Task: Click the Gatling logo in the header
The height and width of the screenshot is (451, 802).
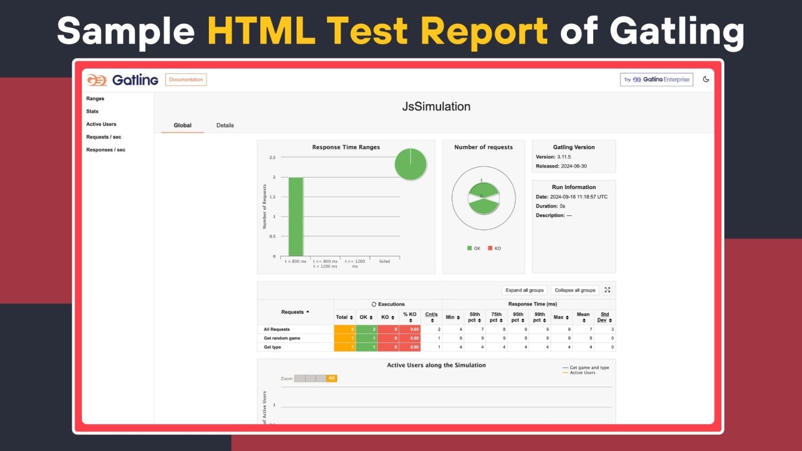Action: 122,80
